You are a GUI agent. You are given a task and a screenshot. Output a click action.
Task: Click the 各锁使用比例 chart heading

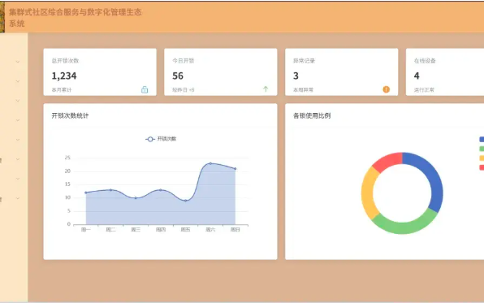(312, 115)
